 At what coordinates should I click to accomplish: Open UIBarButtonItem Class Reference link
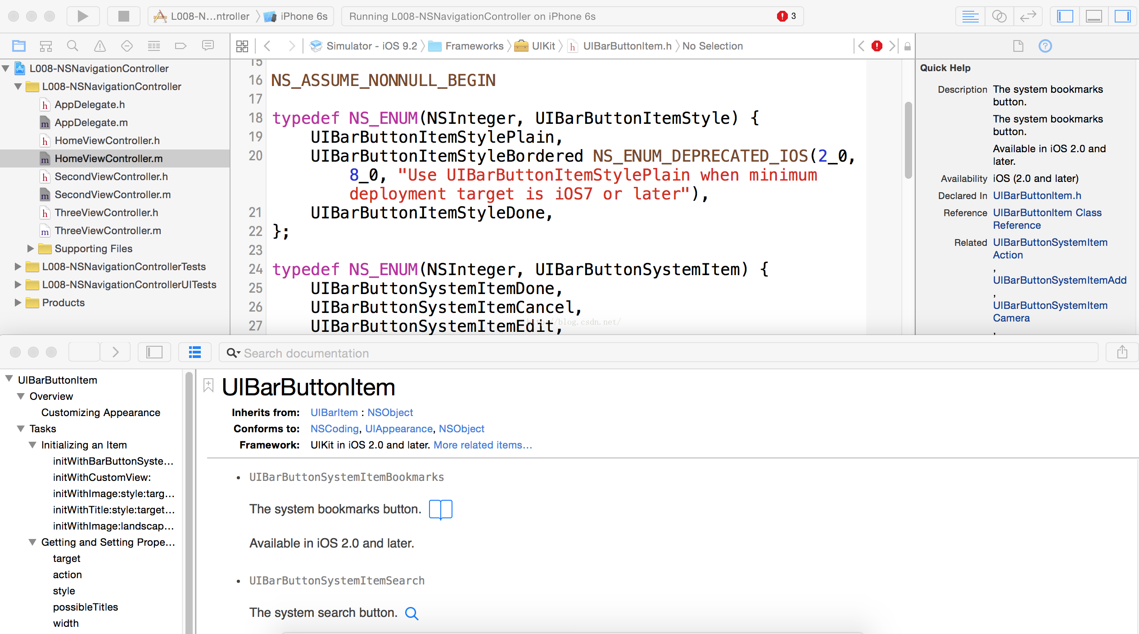click(1047, 219)
